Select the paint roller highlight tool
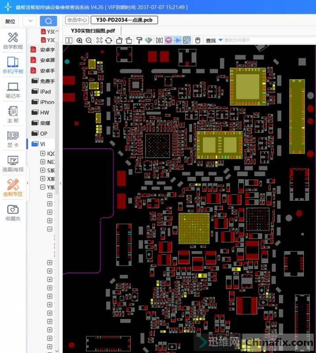 pyautogui.click(x=139, y=41)
